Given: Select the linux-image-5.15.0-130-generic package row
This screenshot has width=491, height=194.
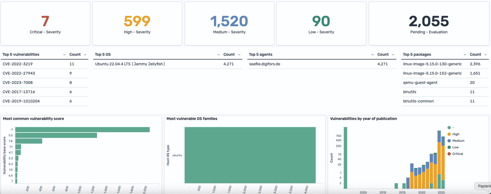Looking at the screenshot, I should 432,64.
